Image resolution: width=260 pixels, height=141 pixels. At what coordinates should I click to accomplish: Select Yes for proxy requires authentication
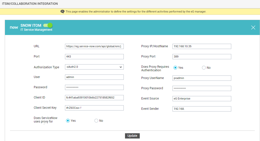[175, 68]
